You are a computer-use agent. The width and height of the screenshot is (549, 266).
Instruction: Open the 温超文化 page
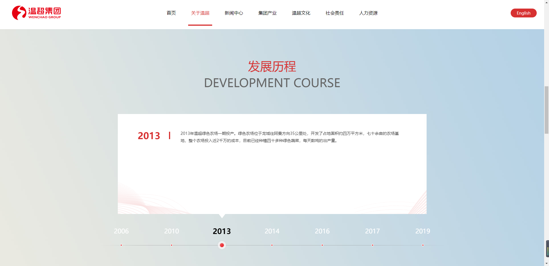[x=301, y=13]
